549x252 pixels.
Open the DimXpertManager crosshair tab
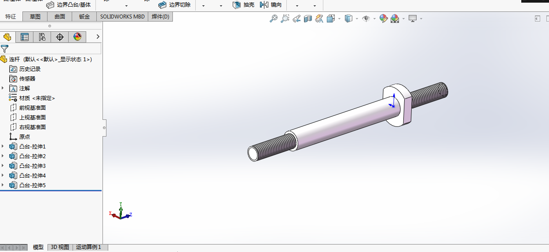click(x=60, y=37)
